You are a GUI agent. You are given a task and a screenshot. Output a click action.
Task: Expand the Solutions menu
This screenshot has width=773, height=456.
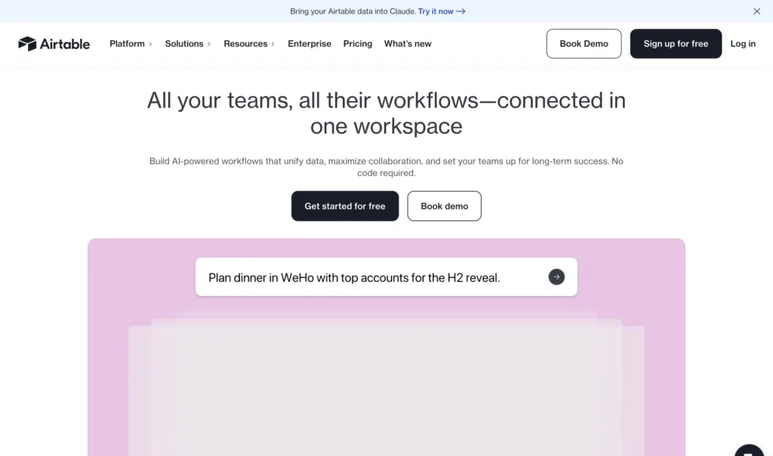pyautogui.click(x=188, y=44)
